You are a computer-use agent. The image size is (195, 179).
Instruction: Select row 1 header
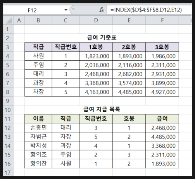click(x=8, y=29)
